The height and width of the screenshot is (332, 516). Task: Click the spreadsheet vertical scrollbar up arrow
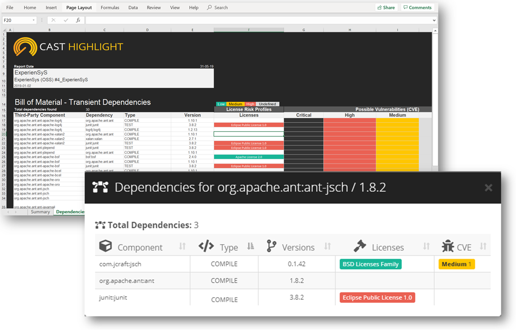[x=435, y=31]
